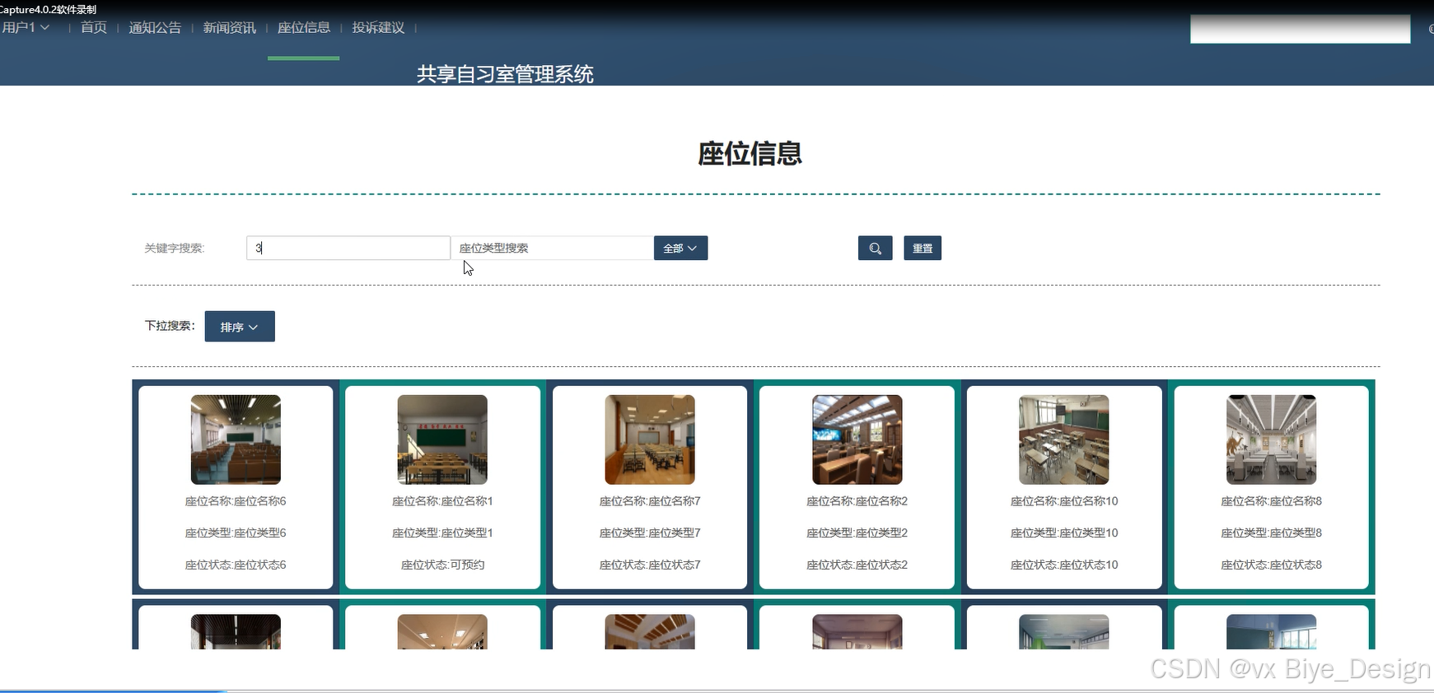Click text 座位类型:座位类型1
Image resolution: width=1434 pixels, height=693 pixels.
click(442, 533)
